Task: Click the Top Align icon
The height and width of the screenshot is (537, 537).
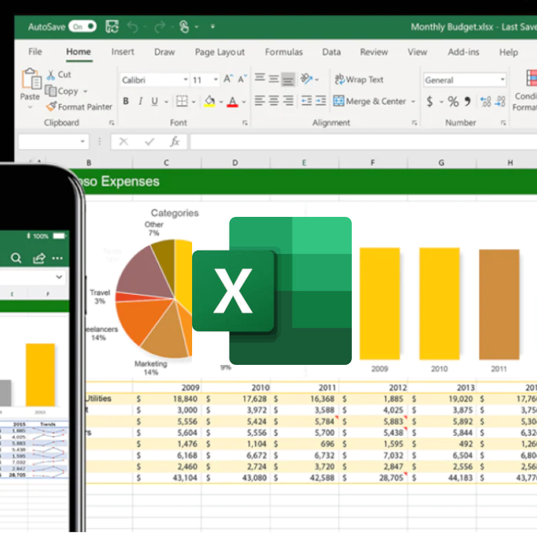Action: coord(260,78)
